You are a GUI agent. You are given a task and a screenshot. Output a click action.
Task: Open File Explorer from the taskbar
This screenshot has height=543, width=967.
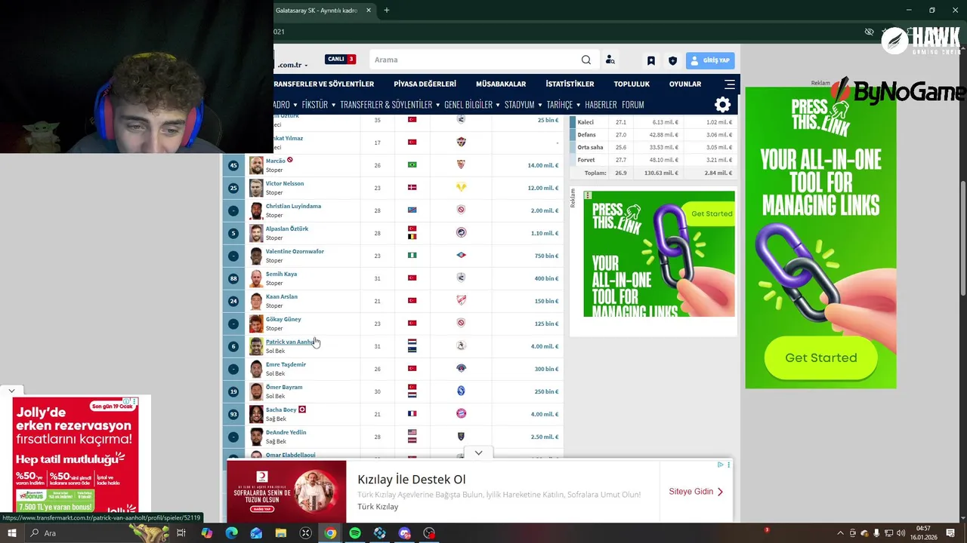coord(281,533)
